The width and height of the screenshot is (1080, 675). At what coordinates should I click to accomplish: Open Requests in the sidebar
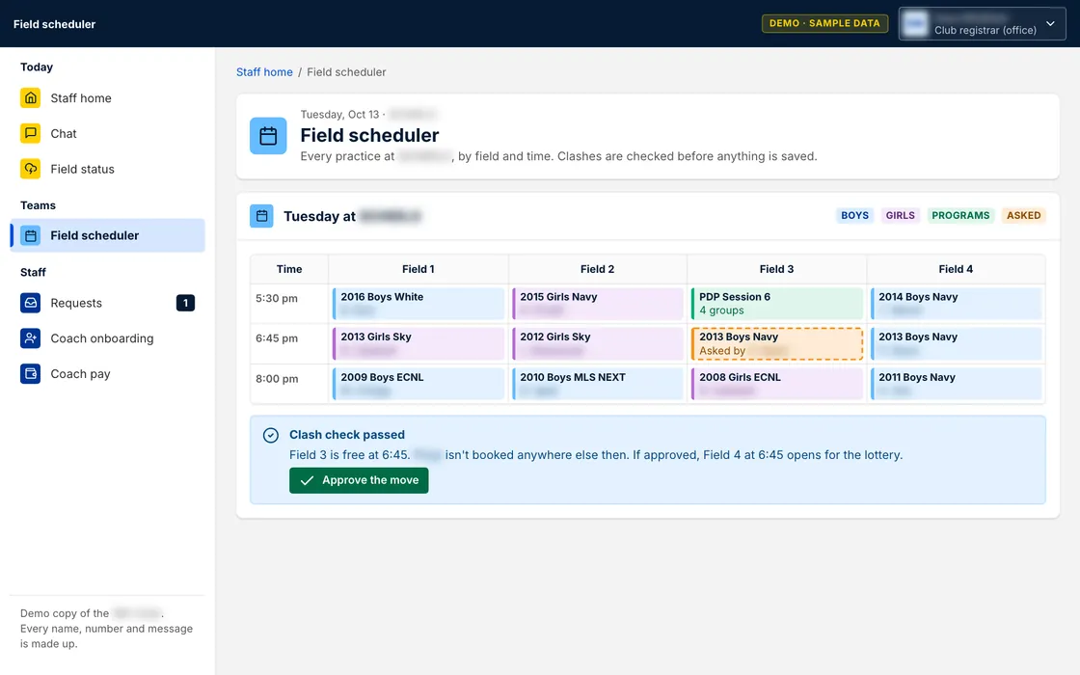click(x=107, y=303)
